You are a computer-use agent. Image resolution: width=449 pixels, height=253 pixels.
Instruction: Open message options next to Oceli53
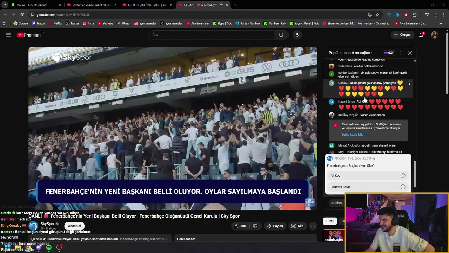409,83
